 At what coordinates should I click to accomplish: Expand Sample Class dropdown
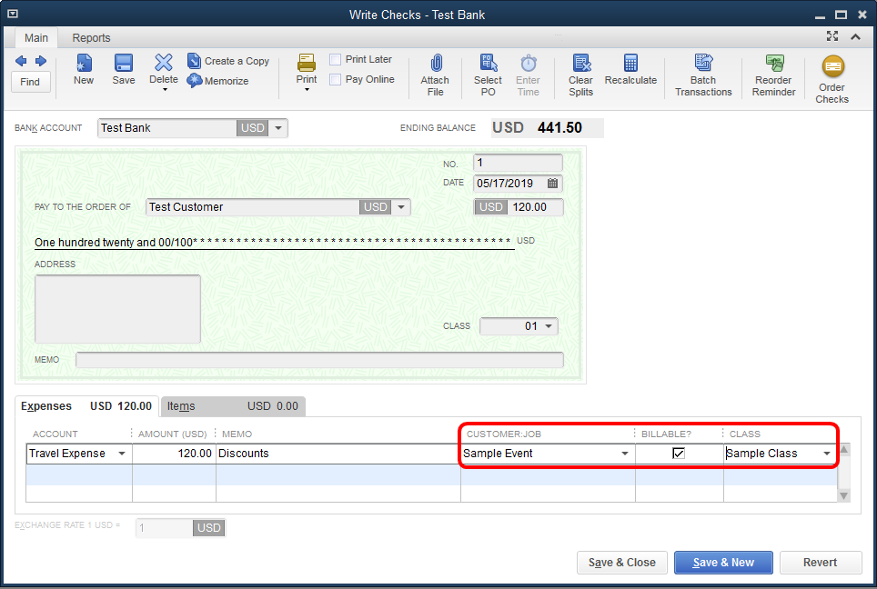click(x=827, y=454)
